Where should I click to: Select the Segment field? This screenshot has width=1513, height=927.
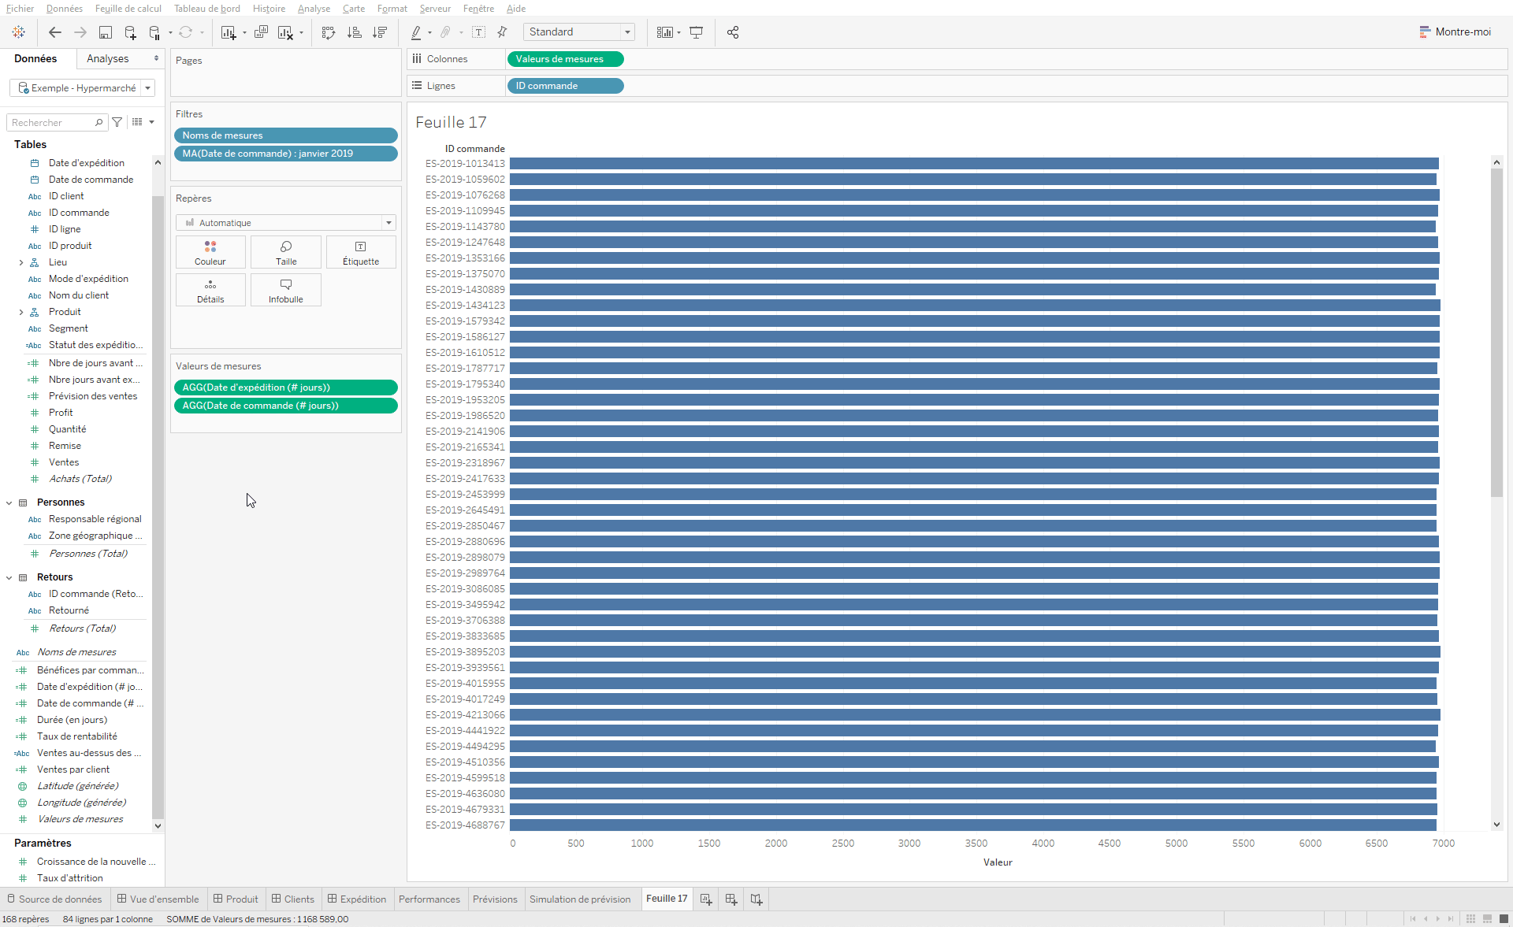[x=69, y=328]
